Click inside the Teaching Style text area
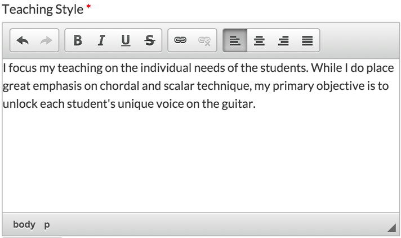 tap(200, 136)
